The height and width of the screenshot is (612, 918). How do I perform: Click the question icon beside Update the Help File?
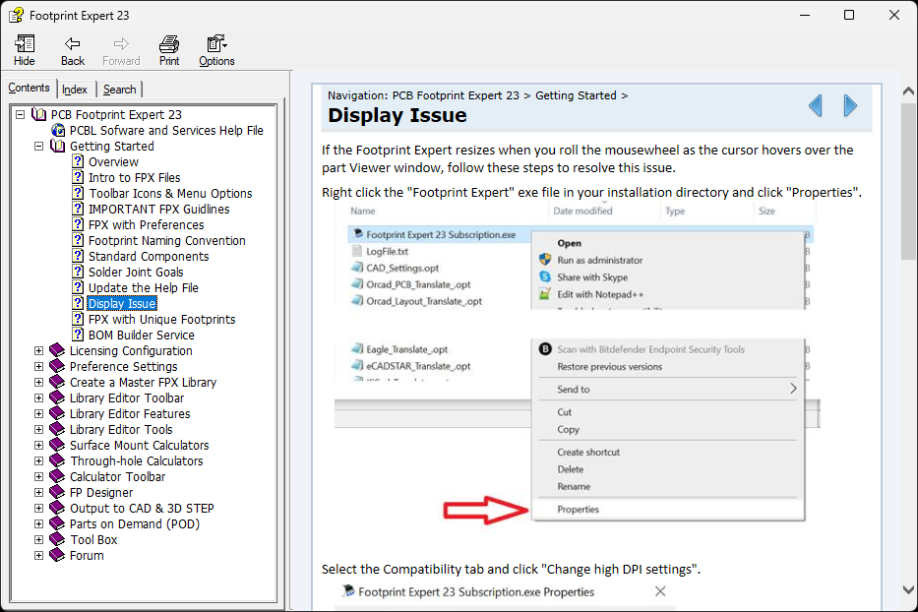[78, 287]
